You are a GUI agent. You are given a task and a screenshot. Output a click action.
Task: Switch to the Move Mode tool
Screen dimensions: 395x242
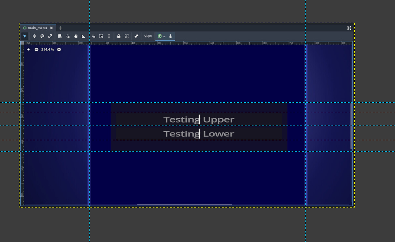point(34,36)
